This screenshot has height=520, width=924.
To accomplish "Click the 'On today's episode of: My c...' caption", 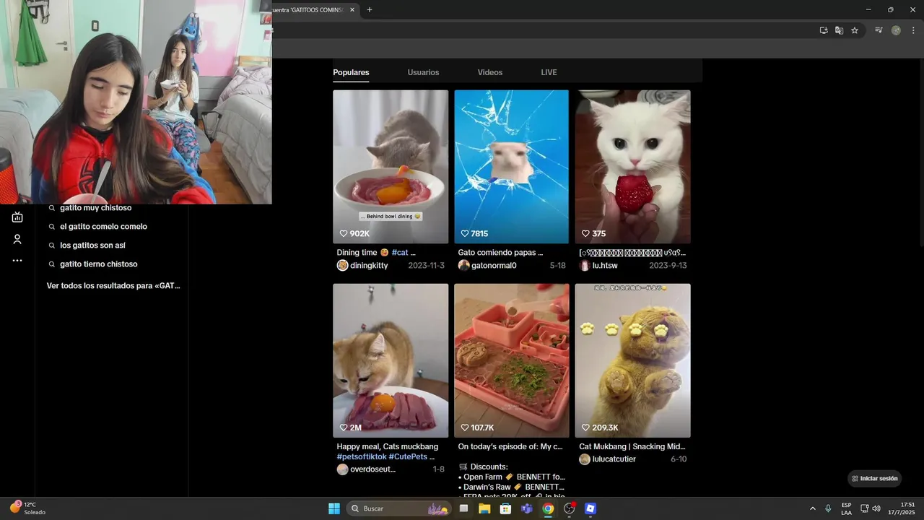I will pyautogui.click(x=510, y=447).
